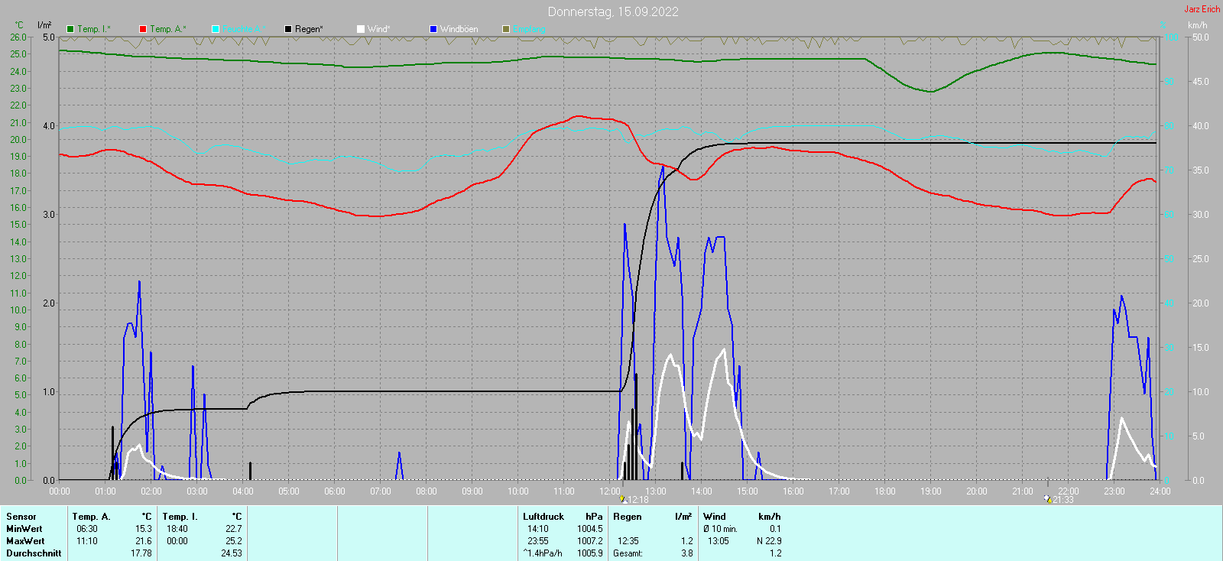The width and height of the screenshot is (1223, 561).
Task: Click the 'hPa' unit header in table
Action: 594,517
